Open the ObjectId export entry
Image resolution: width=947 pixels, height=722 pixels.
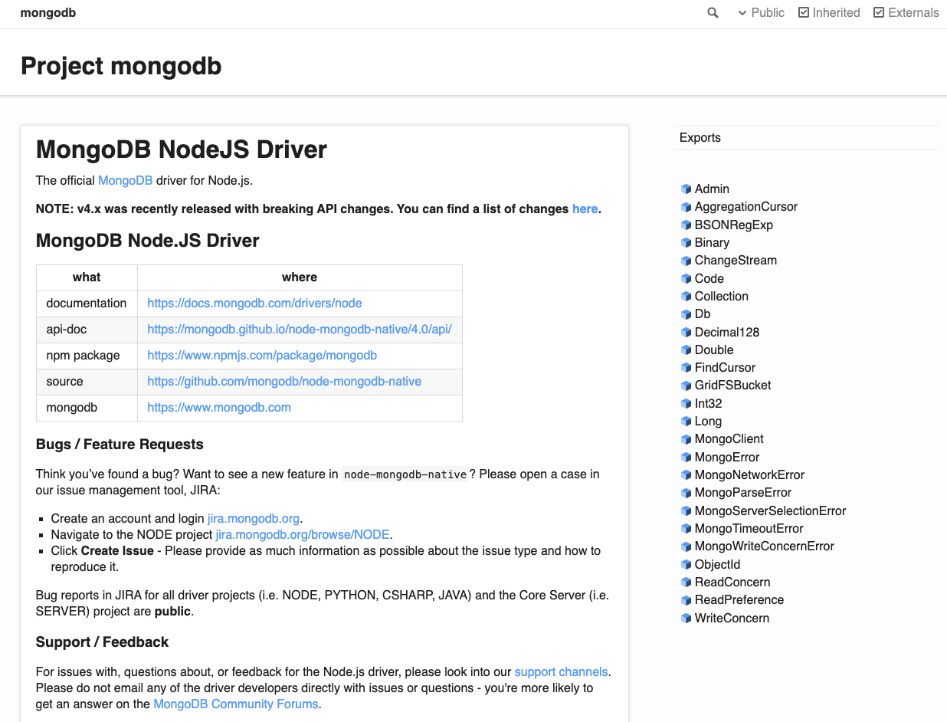coord(718,564)
